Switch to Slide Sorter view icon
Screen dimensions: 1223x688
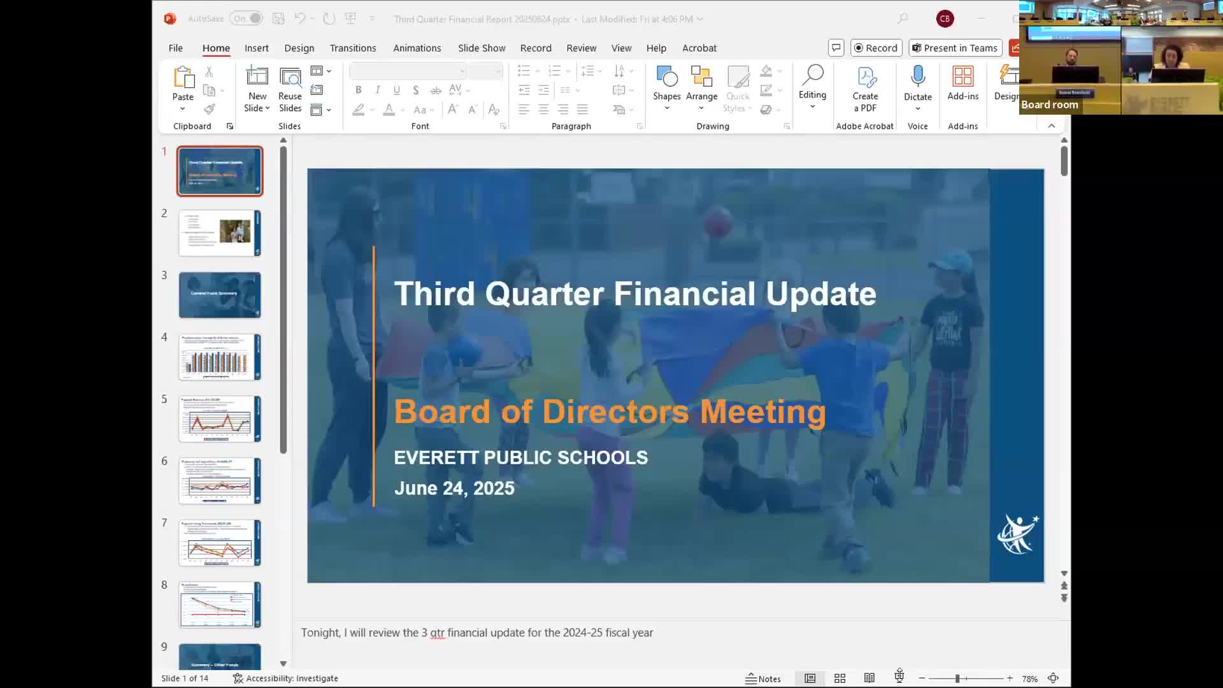[840, 678]
